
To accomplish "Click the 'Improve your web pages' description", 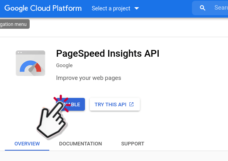I will 89,78.
